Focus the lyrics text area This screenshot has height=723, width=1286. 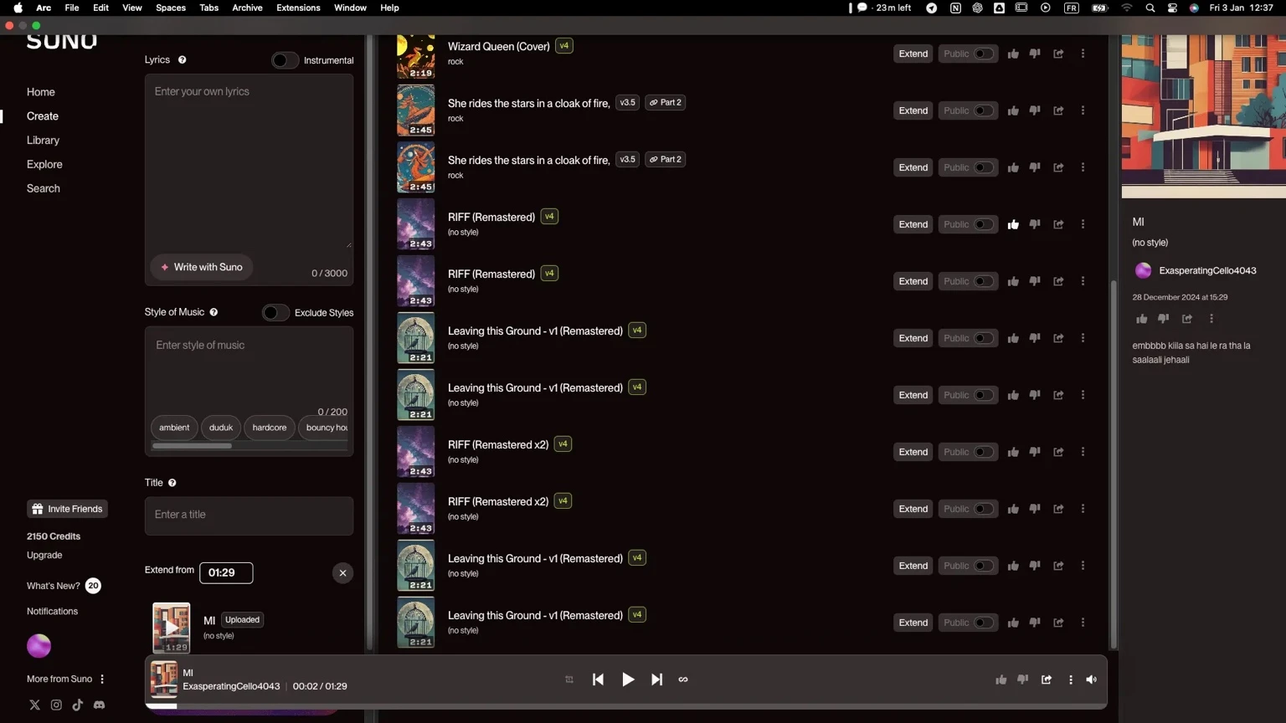click(x=249, y=163)
